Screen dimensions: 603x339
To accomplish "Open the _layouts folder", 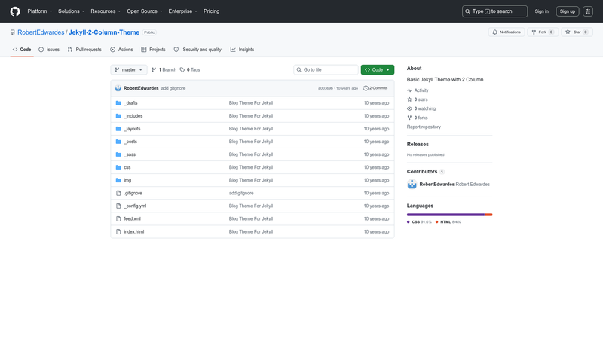I will [x=133, y=129].
